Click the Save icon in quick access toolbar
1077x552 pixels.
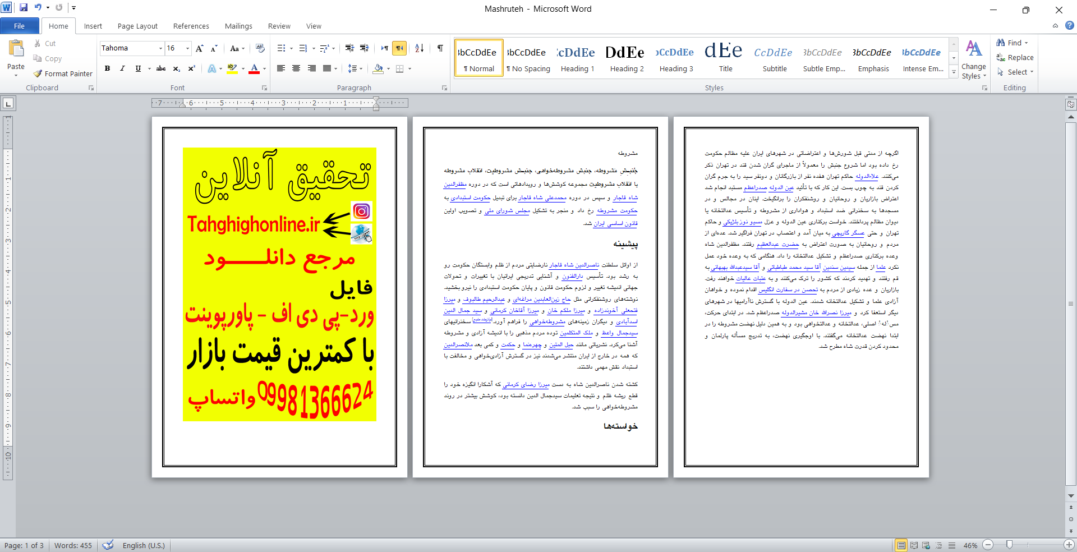24,8
